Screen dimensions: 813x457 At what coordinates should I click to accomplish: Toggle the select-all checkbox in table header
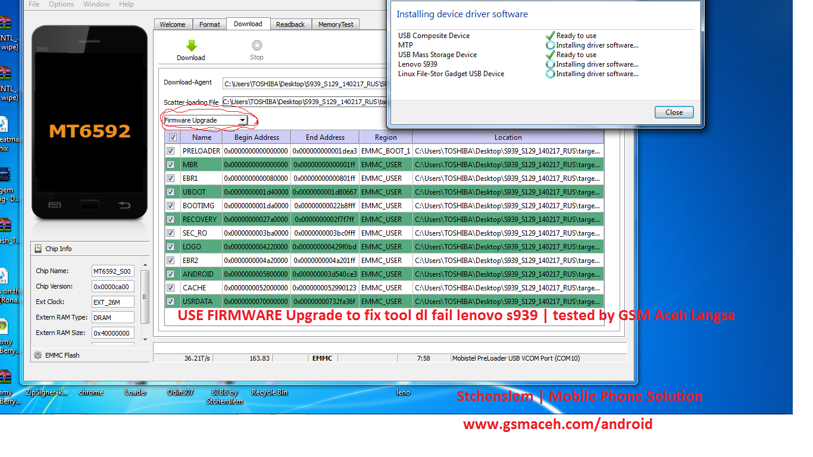coord(173,137)
